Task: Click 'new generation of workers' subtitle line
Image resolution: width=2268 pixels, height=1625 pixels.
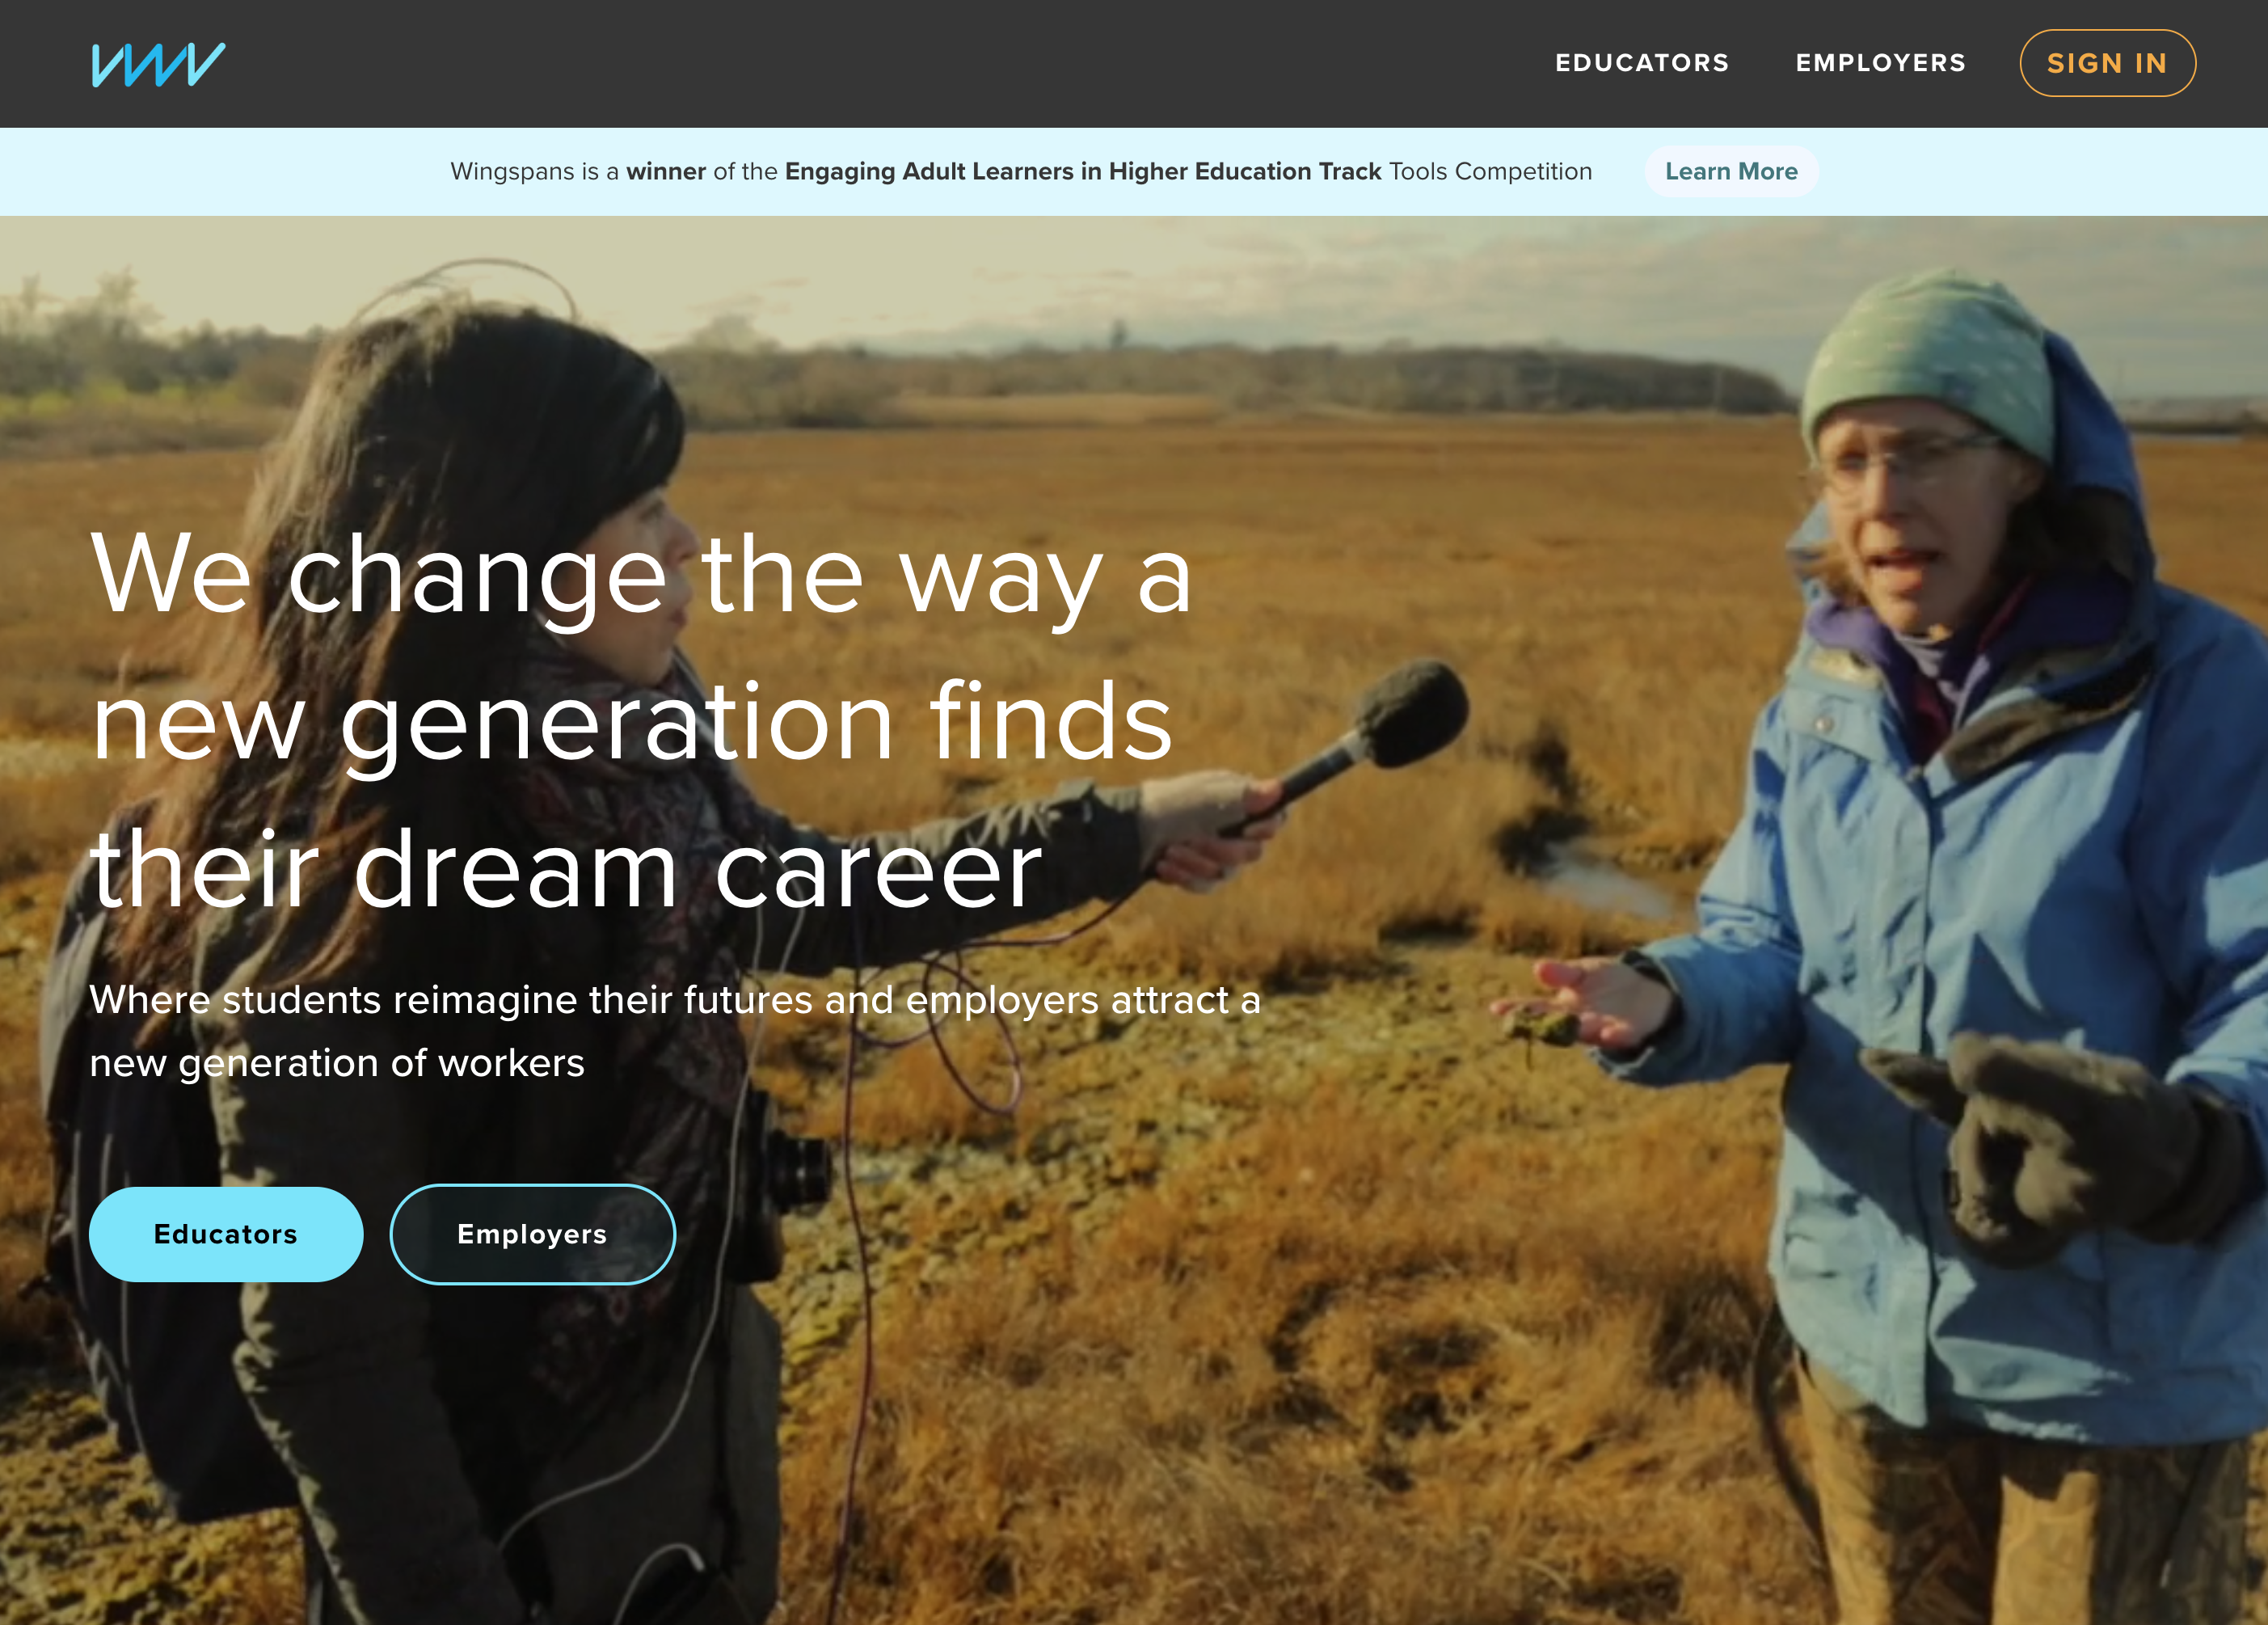Action: [337, 1062]
